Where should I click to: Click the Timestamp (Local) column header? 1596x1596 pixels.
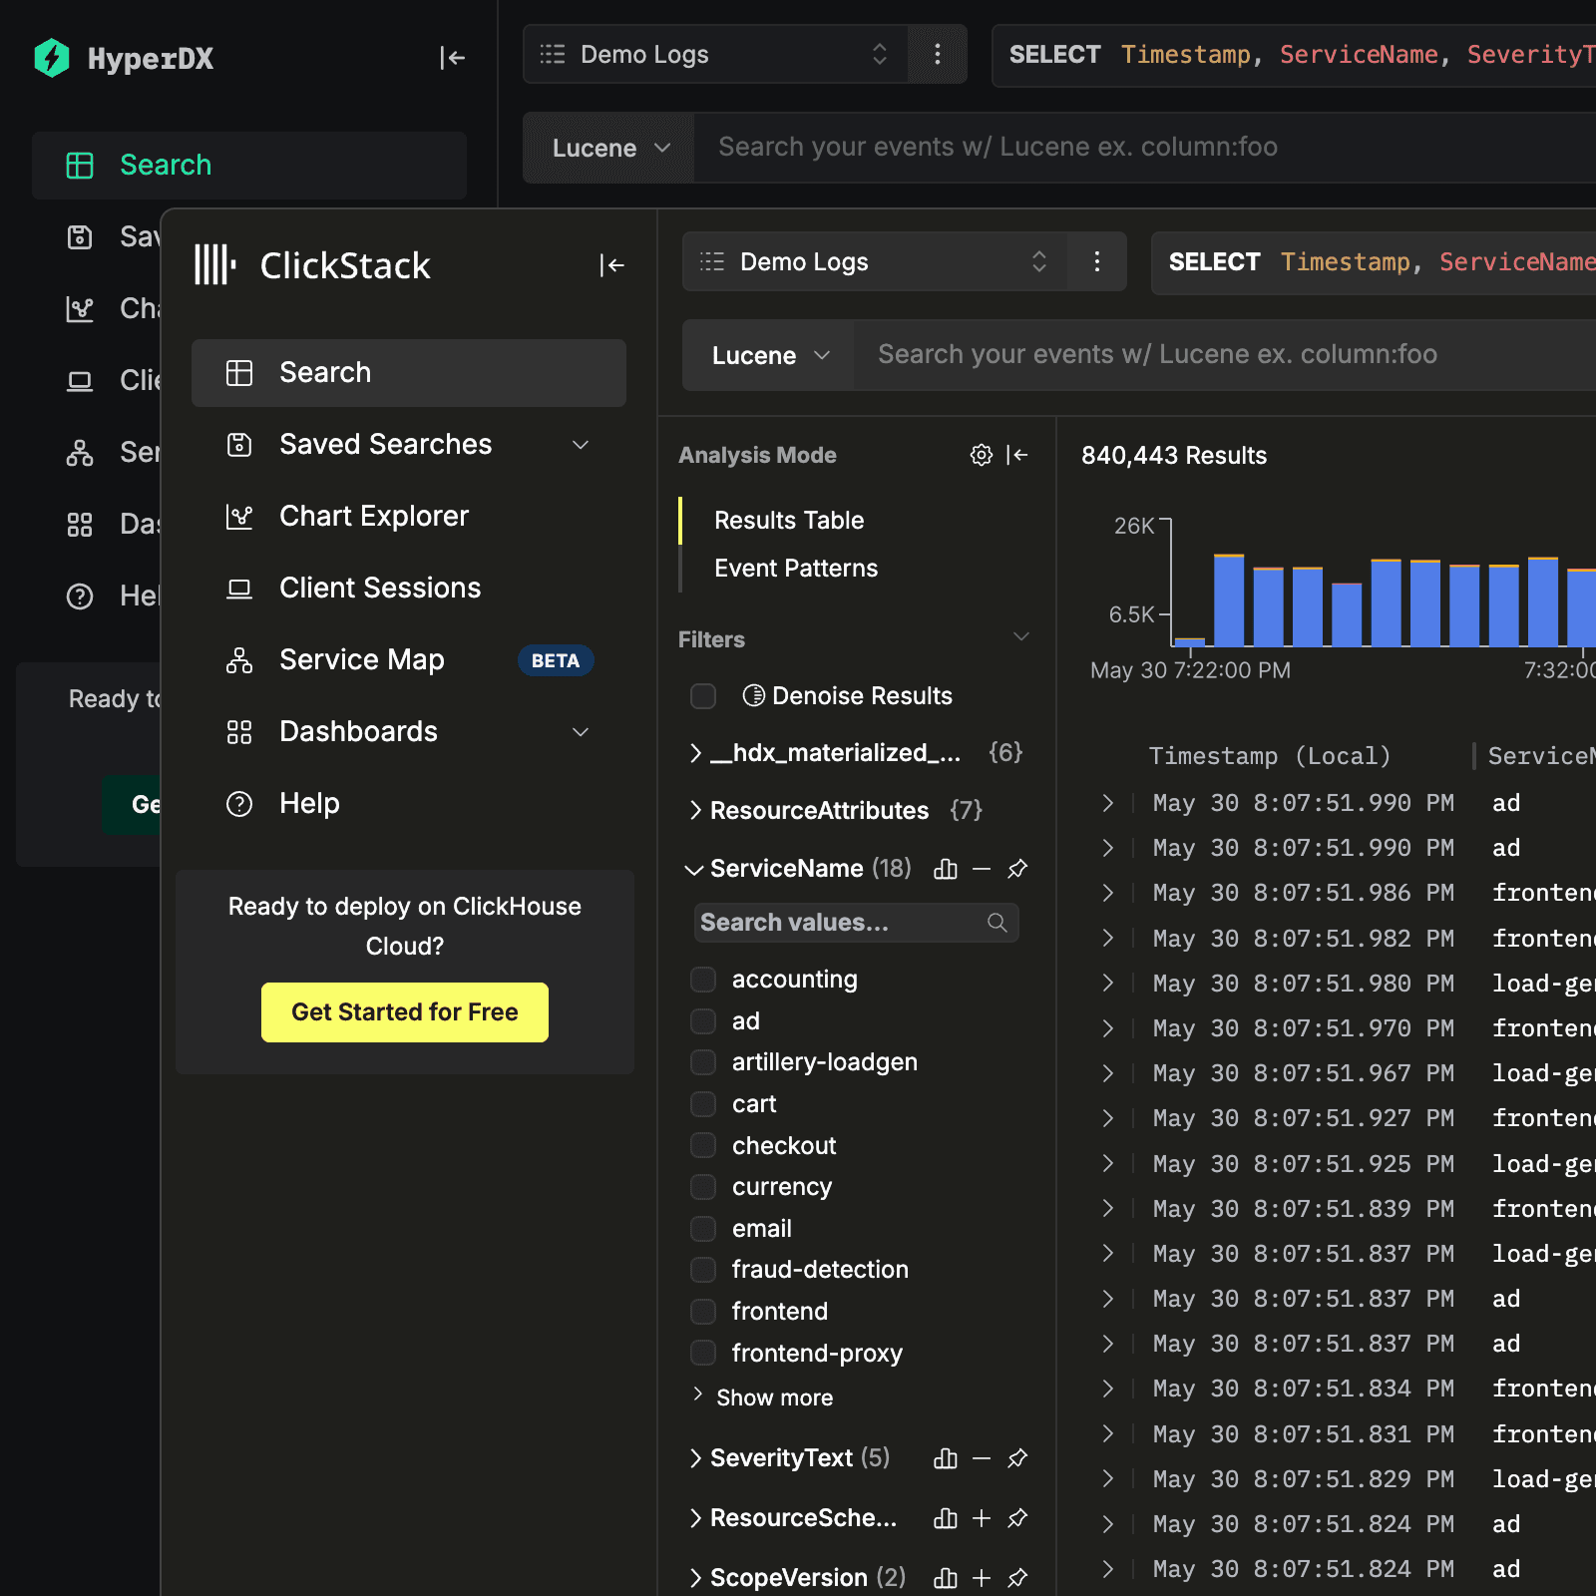(x=1269, y=756)
